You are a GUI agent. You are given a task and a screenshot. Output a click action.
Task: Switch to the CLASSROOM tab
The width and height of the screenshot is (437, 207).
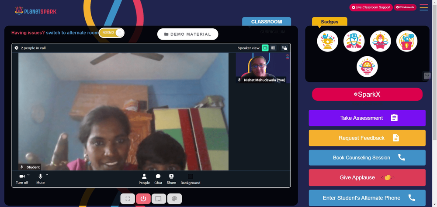[x=267, y=22]
